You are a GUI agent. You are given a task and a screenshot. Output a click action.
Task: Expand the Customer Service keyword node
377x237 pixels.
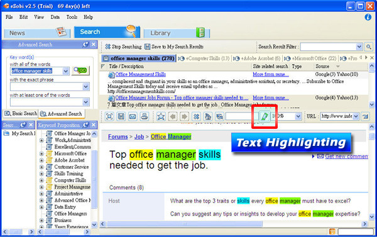(41, 167)
